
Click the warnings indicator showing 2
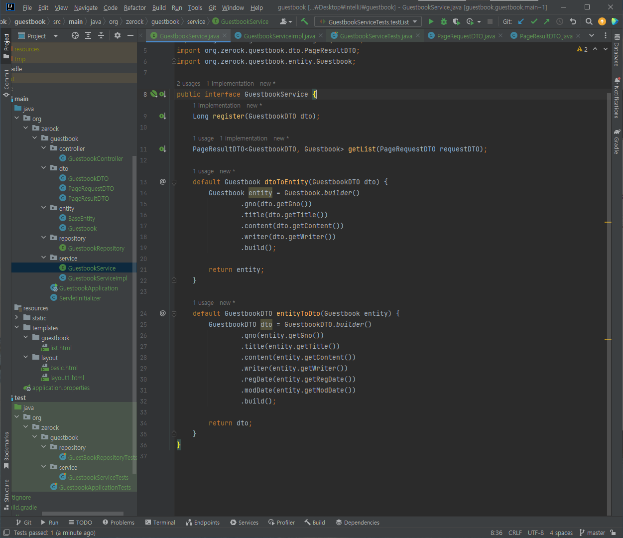(582, 49)
